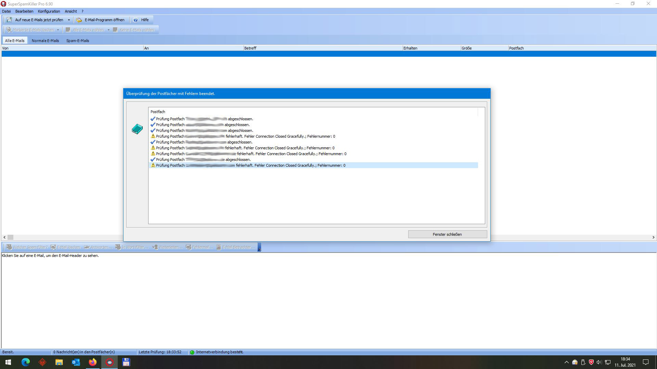Click the 'Weiterleiten...' toolbar icon

click(155, 247)
